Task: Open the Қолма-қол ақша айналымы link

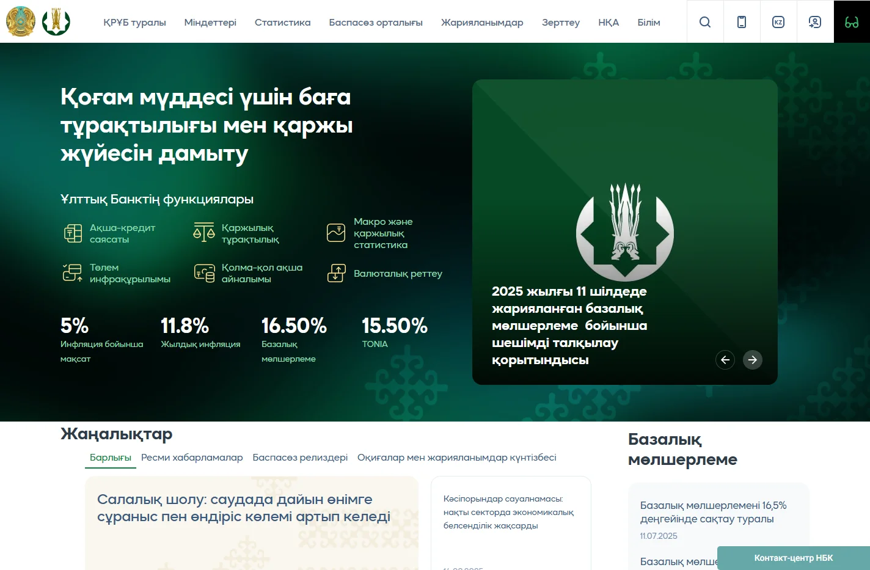Action: click(x=262, y=273)
